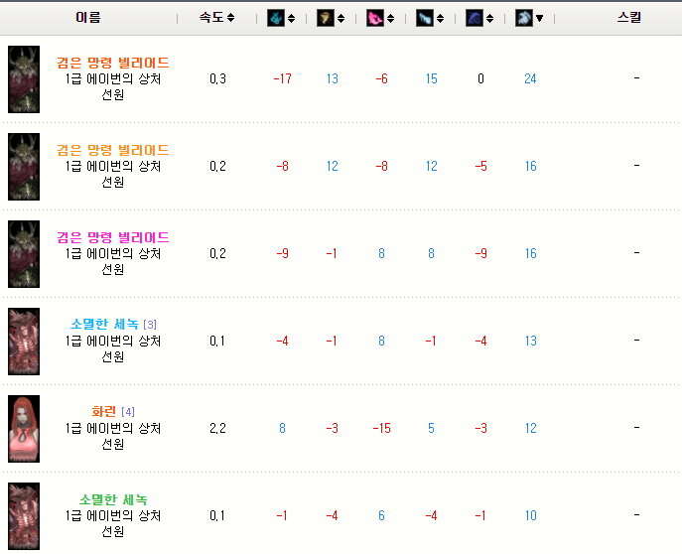Toggle sort arrows next to 속도

231,18
